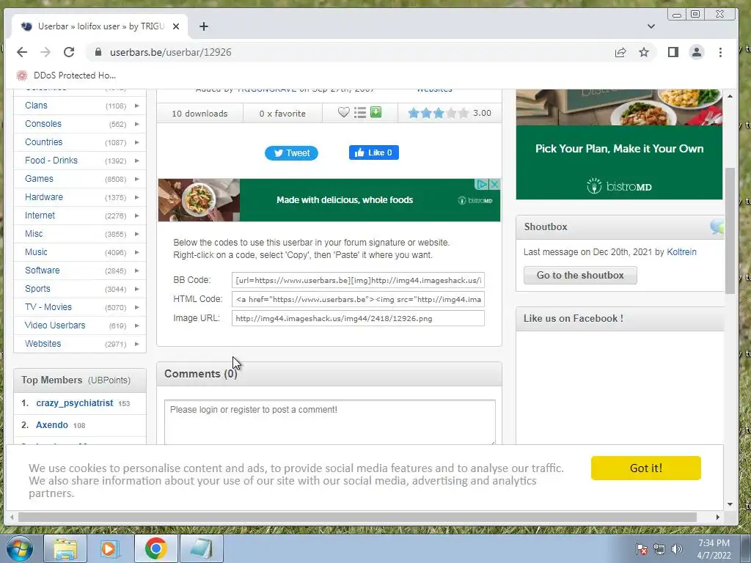Open the Clans category
The width and height of the screenshot is (751, 563).
point(37,106)
